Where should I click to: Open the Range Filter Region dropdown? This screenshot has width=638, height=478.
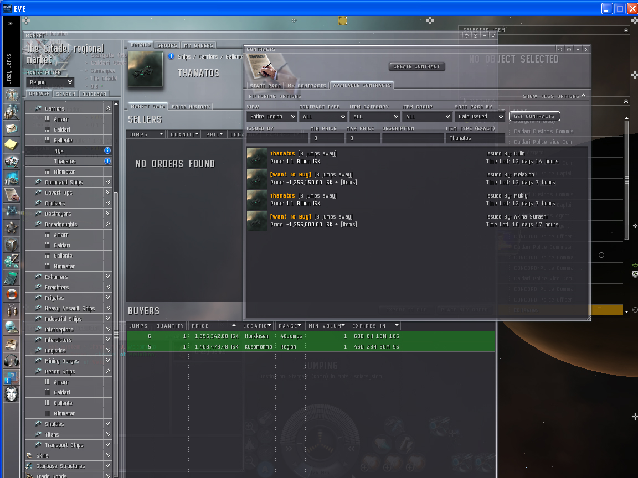coord(50,82)
